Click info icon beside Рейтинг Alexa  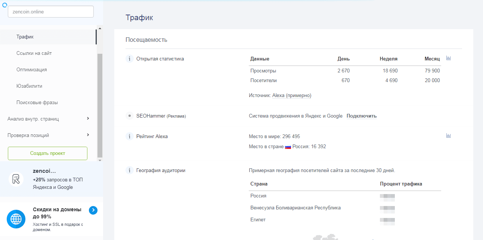tap(129, 137)
